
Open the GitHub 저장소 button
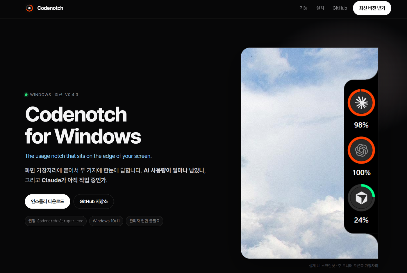94,201
